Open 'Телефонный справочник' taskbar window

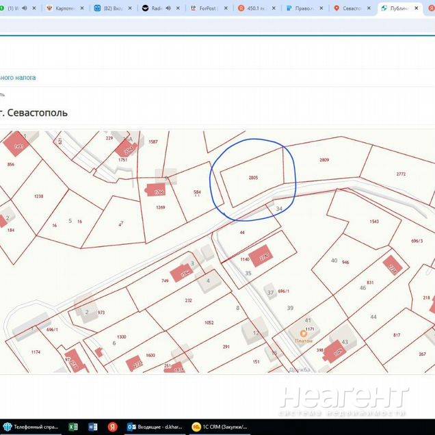point(31,426)
